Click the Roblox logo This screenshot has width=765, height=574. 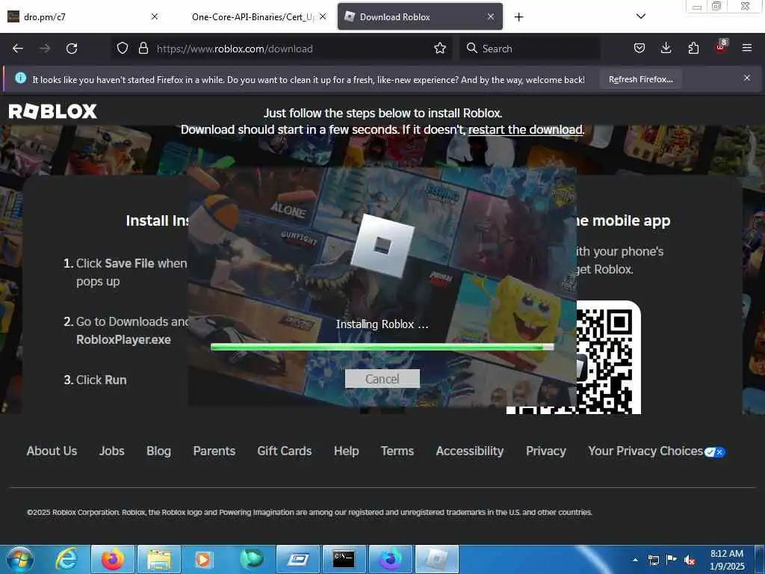[53, 111]
